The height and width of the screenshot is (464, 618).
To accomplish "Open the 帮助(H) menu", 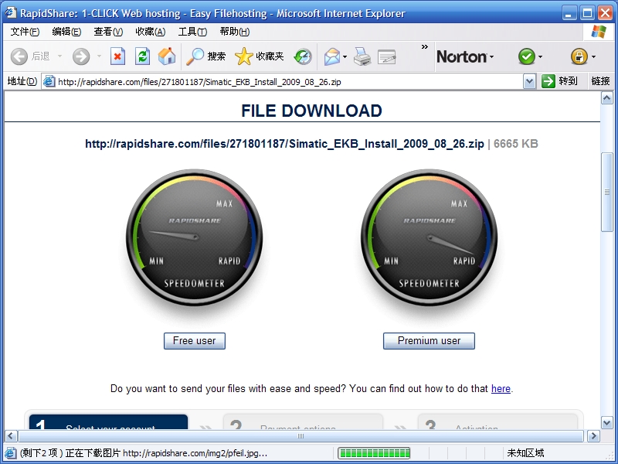I will point(235,32).
